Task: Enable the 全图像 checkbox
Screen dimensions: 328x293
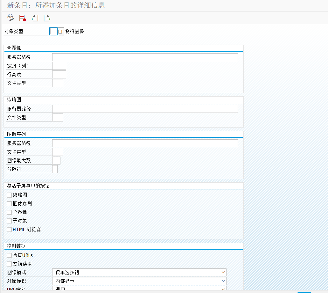Action: [x=9, y=212]
